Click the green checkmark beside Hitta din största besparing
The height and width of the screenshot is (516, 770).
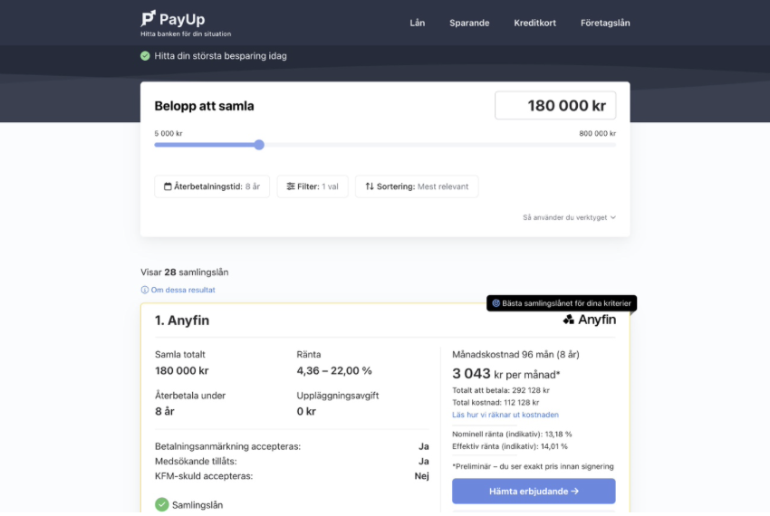(x=145, y=56)
